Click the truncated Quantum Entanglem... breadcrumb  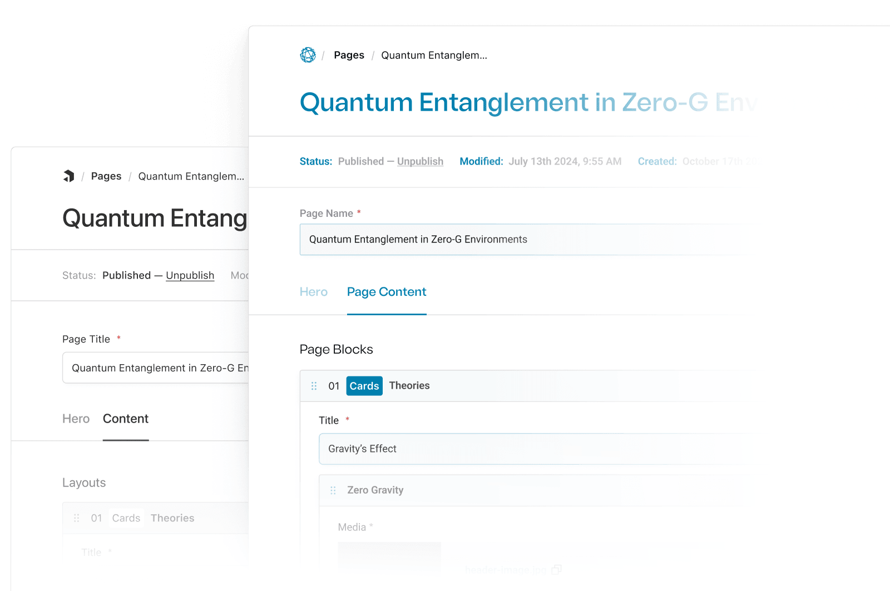click(434, 54)
